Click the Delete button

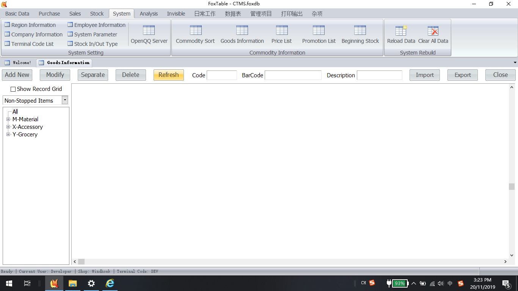(131, 75)
